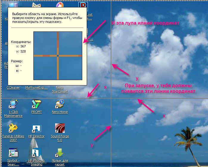This screenshot has height=167, width=208.
Task: Select the PROMT translator desktop icon
Action: (x=36, y=104)
